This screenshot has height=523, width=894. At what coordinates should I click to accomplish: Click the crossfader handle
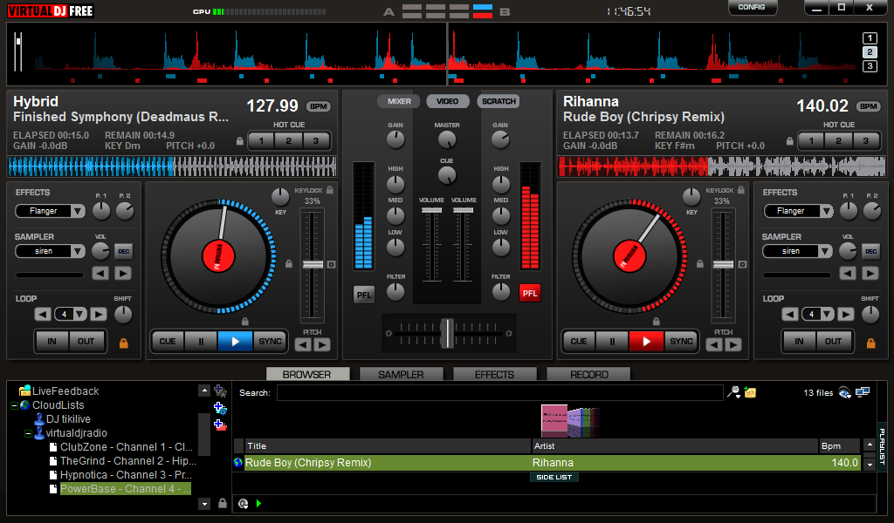(x=448, y=333)
